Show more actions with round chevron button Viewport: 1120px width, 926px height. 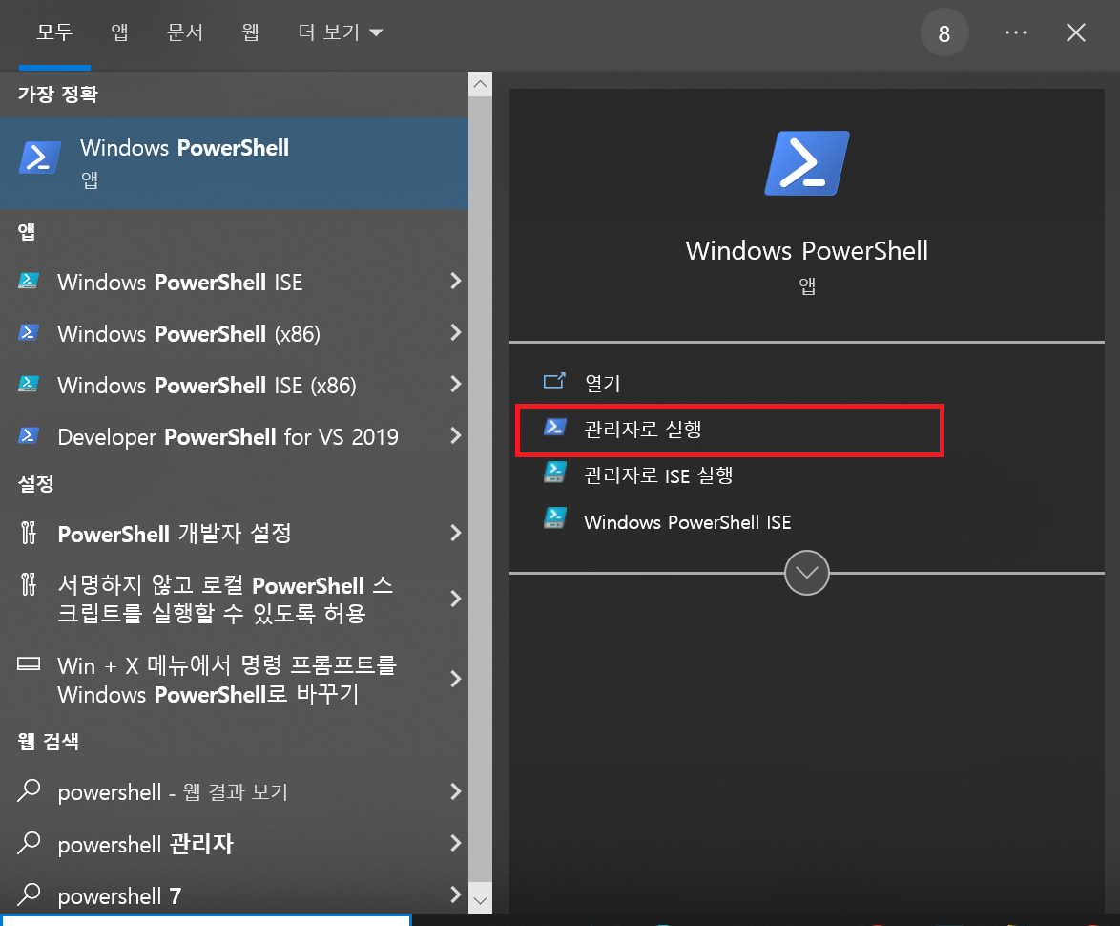806,573
